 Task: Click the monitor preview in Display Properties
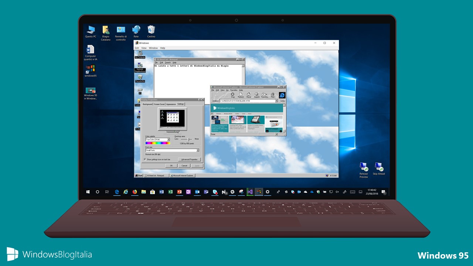click(x=172, y=119)
